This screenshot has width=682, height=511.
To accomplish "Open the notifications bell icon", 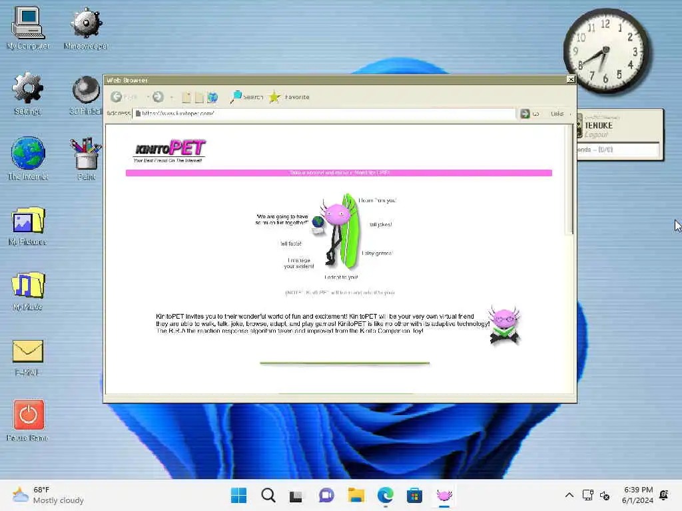I will pyautogui.click(x=664, y=495).
